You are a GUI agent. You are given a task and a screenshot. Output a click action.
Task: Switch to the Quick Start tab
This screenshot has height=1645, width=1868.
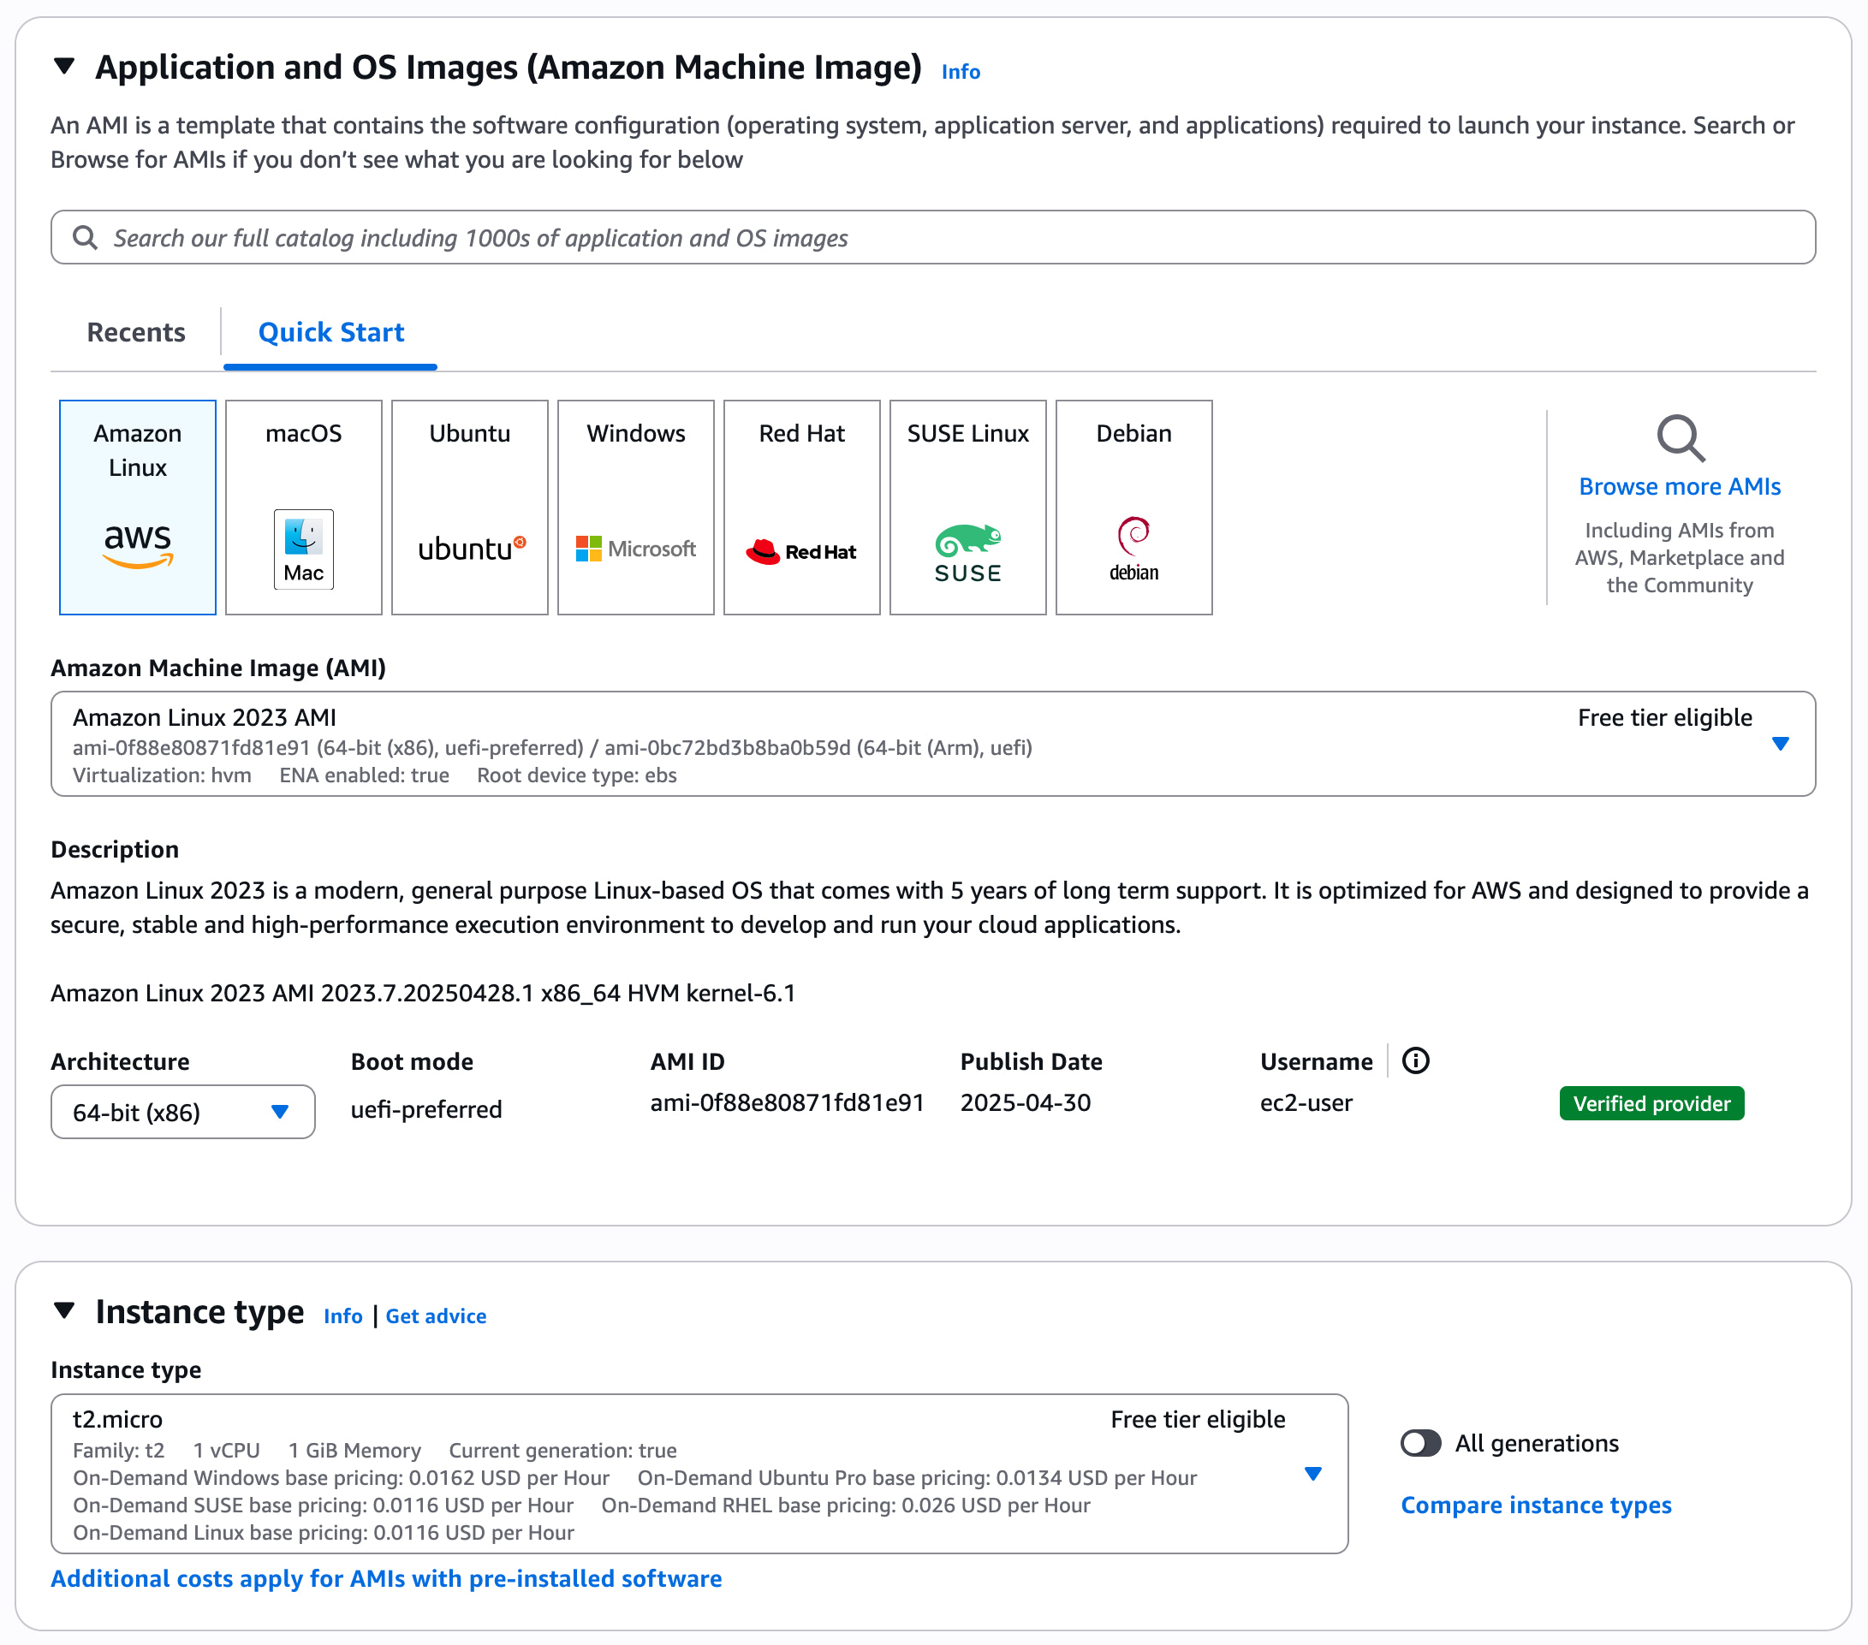[330, 333]
